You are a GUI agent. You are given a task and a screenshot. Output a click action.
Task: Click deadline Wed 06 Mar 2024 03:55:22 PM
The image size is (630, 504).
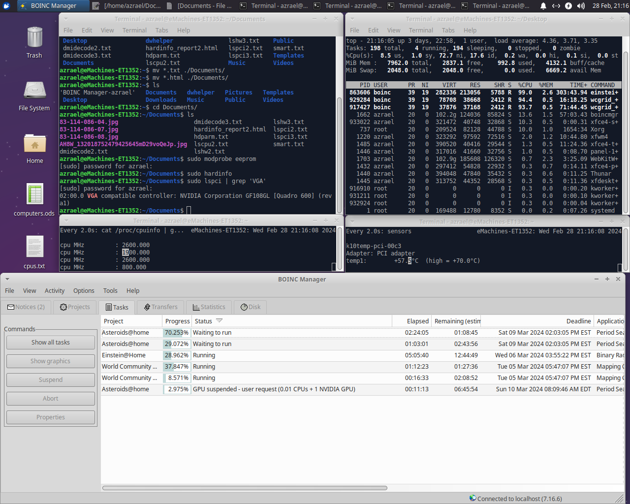[x=543, y=355]
